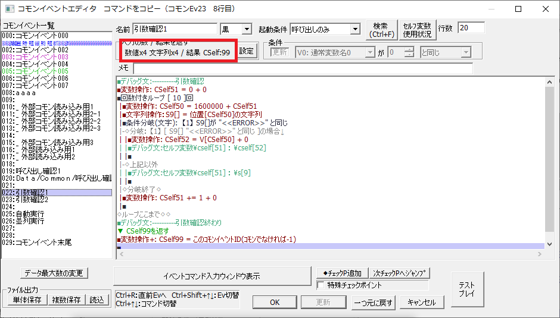The height and width of the screenshot is (318, 560).
Task: Confirm with the OK button
Action: (x=275, y=303)
